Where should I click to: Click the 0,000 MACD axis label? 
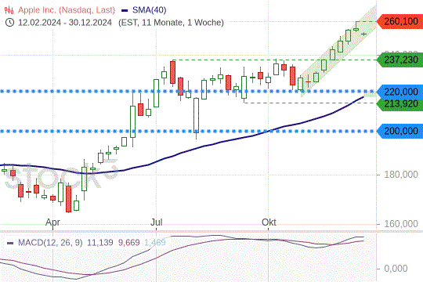pos(396,269)
